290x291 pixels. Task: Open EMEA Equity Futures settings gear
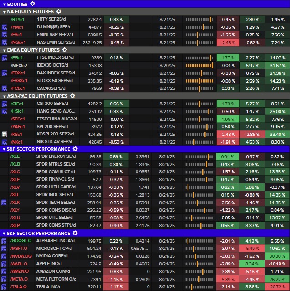pos(64,50)
